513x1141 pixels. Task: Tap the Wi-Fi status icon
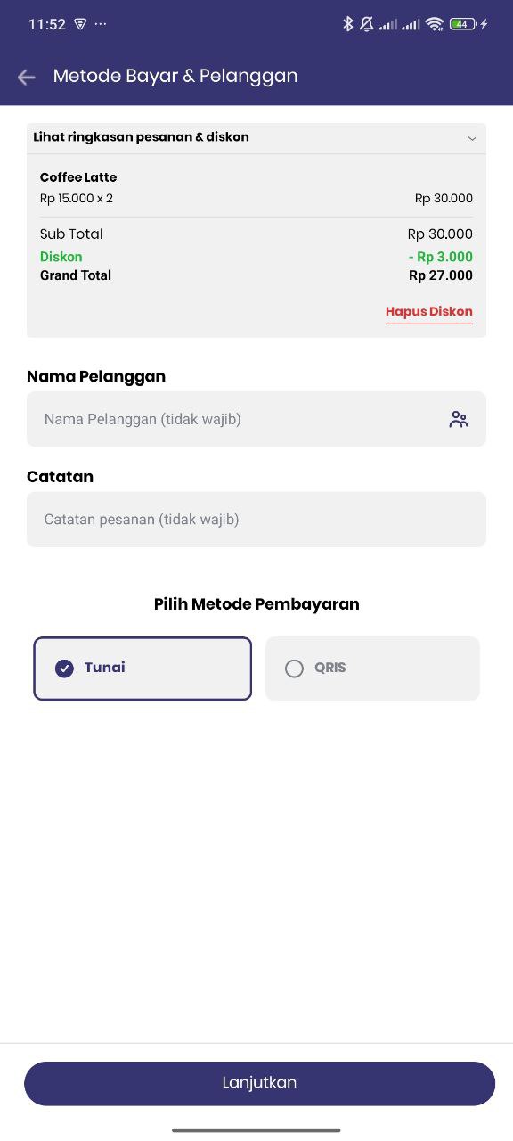(x=435, y=24)
